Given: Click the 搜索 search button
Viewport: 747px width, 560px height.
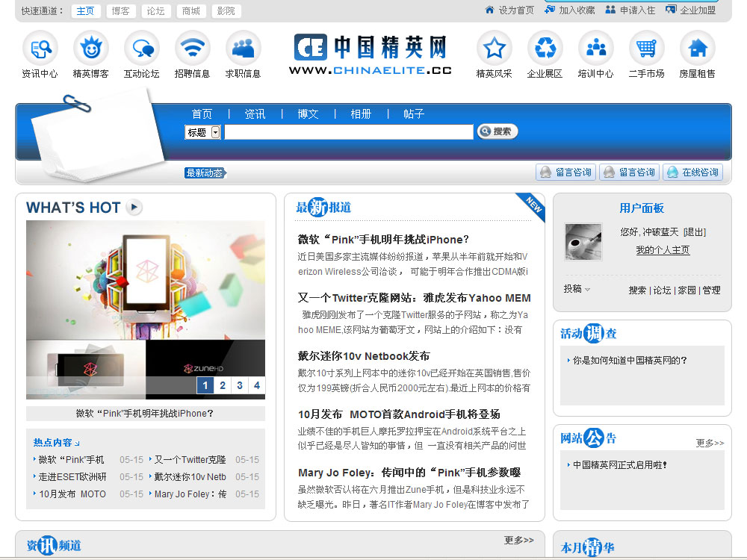Looking at the screenshot, I should click(x=498, y=131).
